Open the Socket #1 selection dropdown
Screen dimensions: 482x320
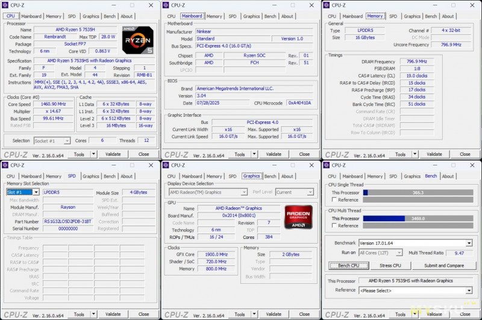(67, 141)
